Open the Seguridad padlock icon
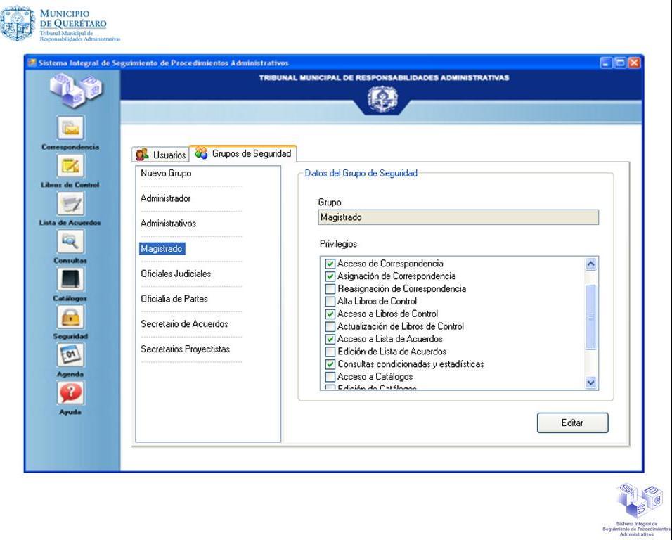The image size is (672, 540). tap(71, 317)
